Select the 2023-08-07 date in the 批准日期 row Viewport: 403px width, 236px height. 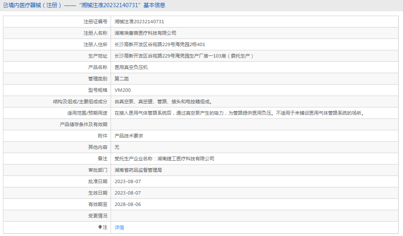[x=128, y=181]
